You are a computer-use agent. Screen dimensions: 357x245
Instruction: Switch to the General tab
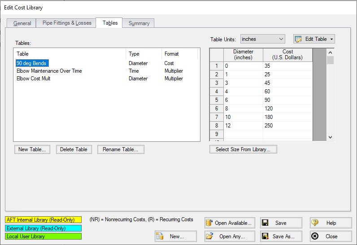[22, 23]
